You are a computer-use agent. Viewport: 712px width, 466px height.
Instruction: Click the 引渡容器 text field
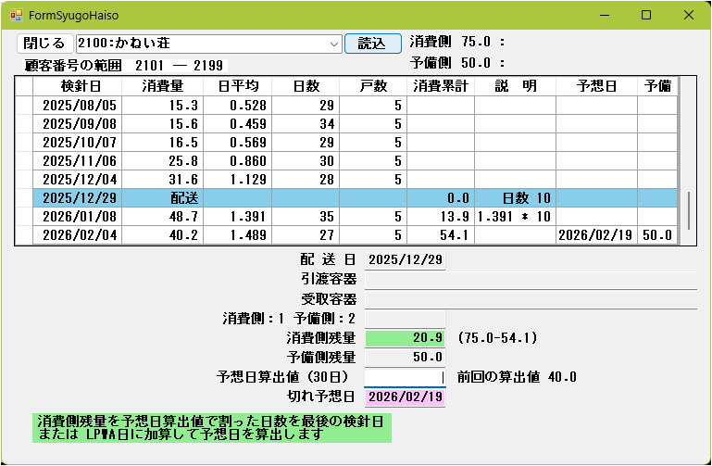click(x=531, y=279)
